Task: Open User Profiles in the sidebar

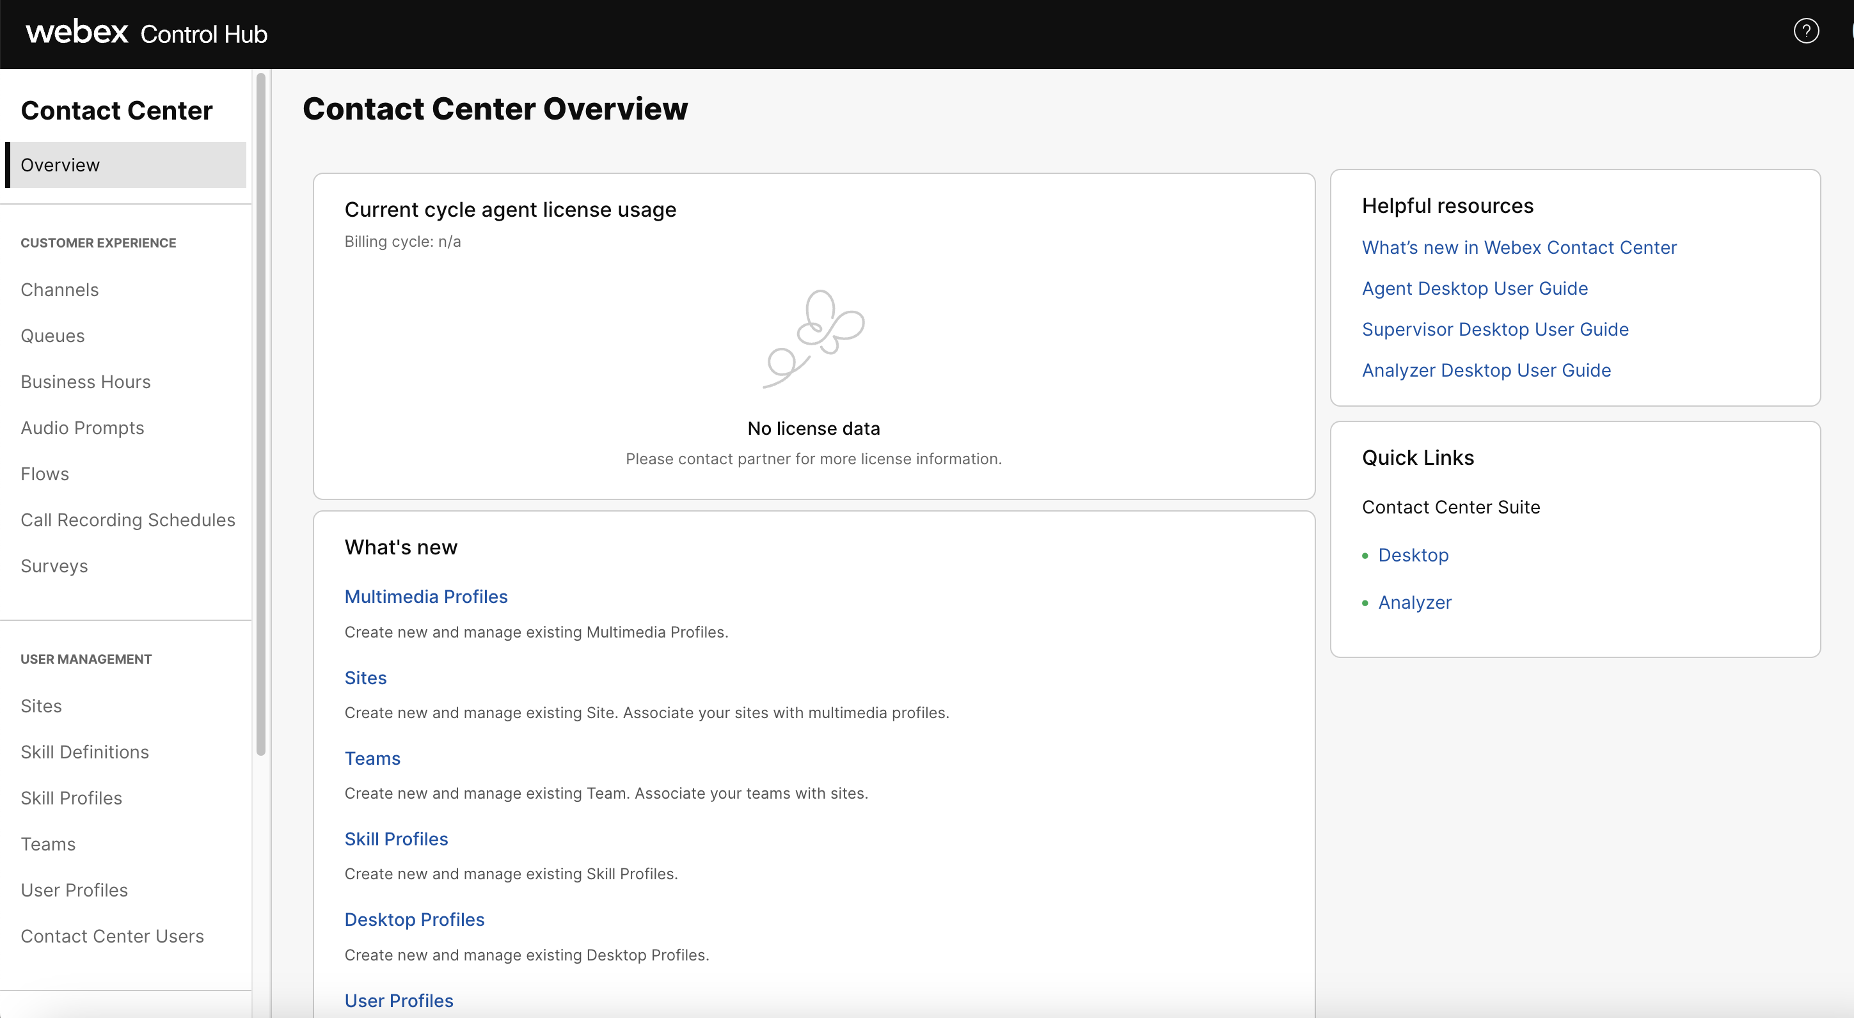Action: pos(74,890)
